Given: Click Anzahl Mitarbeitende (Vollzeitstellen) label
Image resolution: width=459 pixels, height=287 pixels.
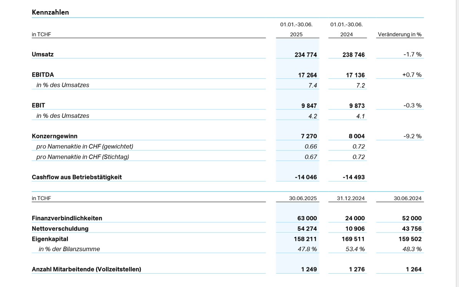Looking at the screenshot, I should point(86,269).
